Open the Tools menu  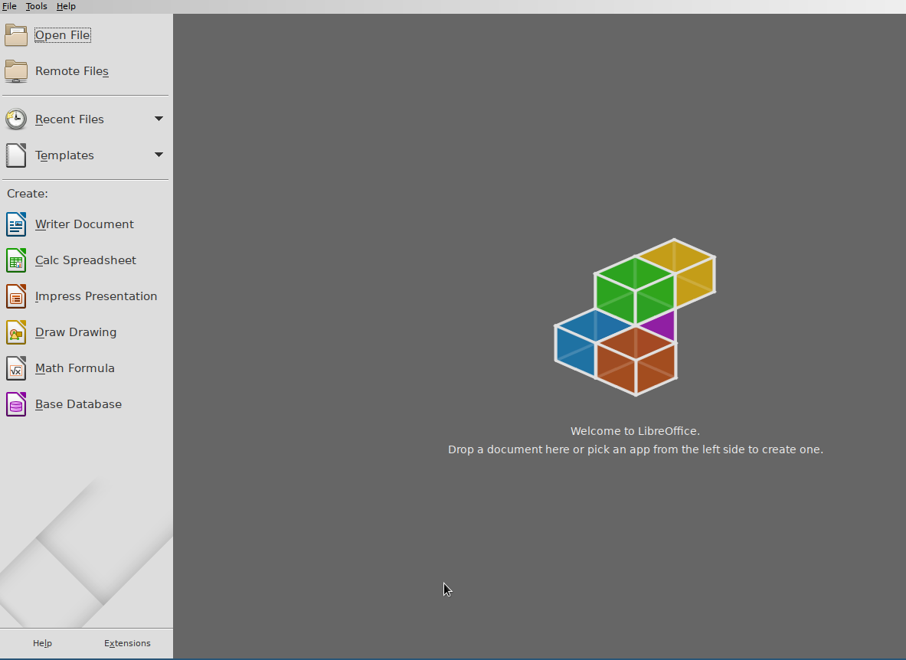[36, 6]
